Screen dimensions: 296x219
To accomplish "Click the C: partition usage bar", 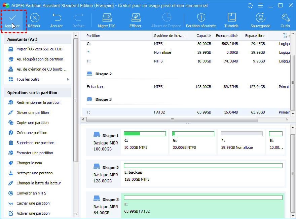I will pyautogui.click(x=145, y=134).
